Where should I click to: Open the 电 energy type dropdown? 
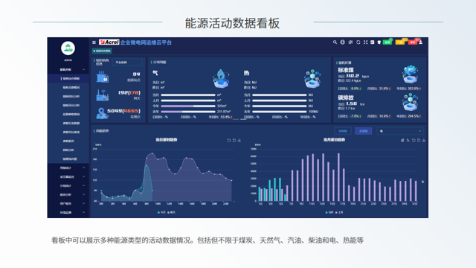(x=400, y=131)
